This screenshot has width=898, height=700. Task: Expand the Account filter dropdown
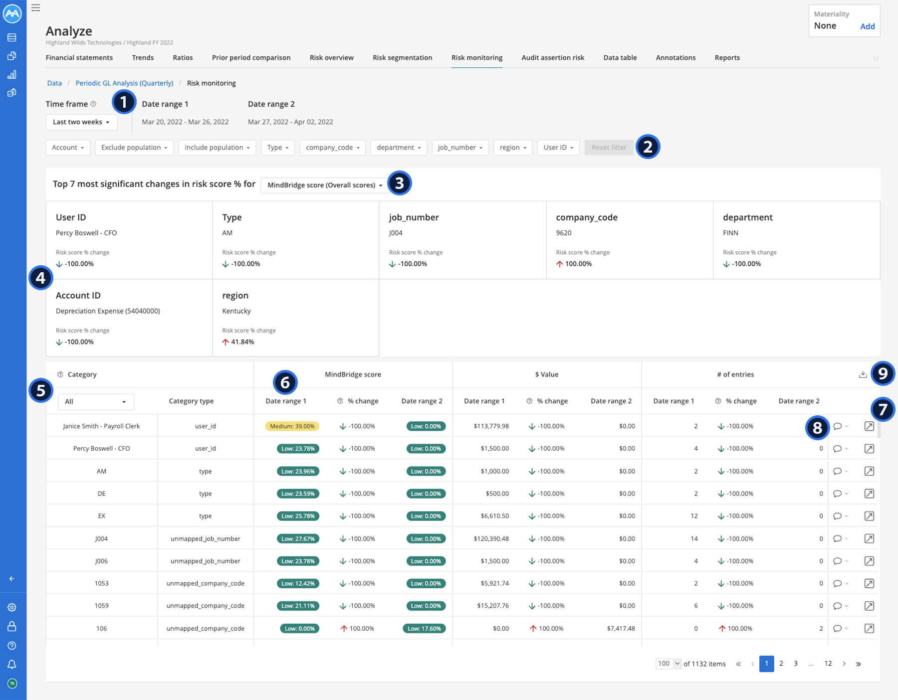click(68, 148)
